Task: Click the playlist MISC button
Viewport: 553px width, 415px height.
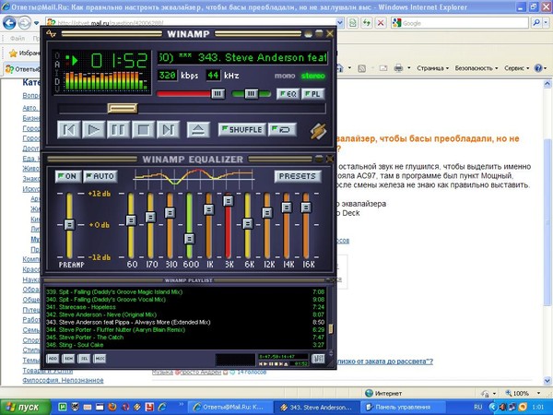Action: coord(100,359)
